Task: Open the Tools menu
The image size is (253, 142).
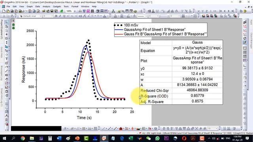Action: click(x=66, y=7)
